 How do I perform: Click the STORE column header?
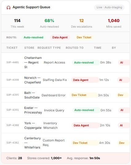29,48
